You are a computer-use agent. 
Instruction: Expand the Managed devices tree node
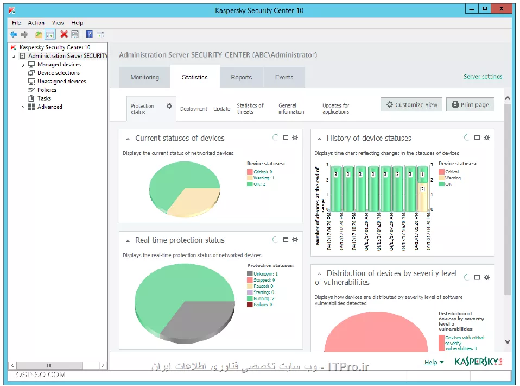click(23, 65)
